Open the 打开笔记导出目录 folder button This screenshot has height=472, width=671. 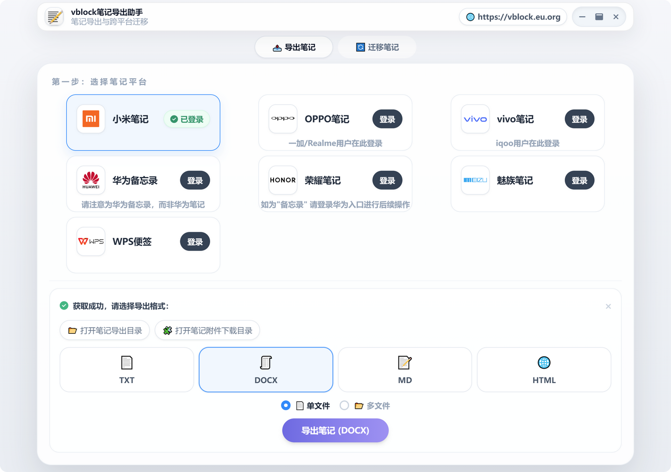coord(105,330)
